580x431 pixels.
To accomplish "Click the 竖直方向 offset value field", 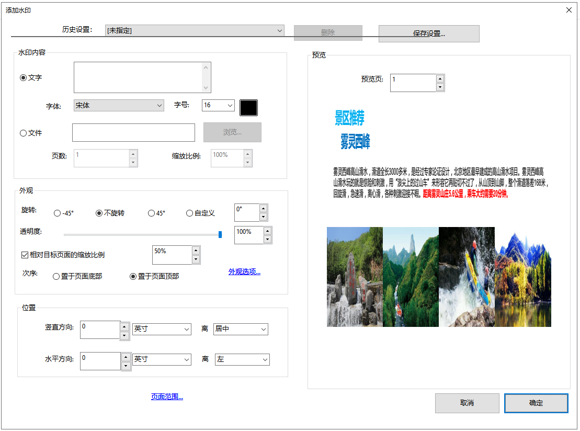I will pos(100,330).
